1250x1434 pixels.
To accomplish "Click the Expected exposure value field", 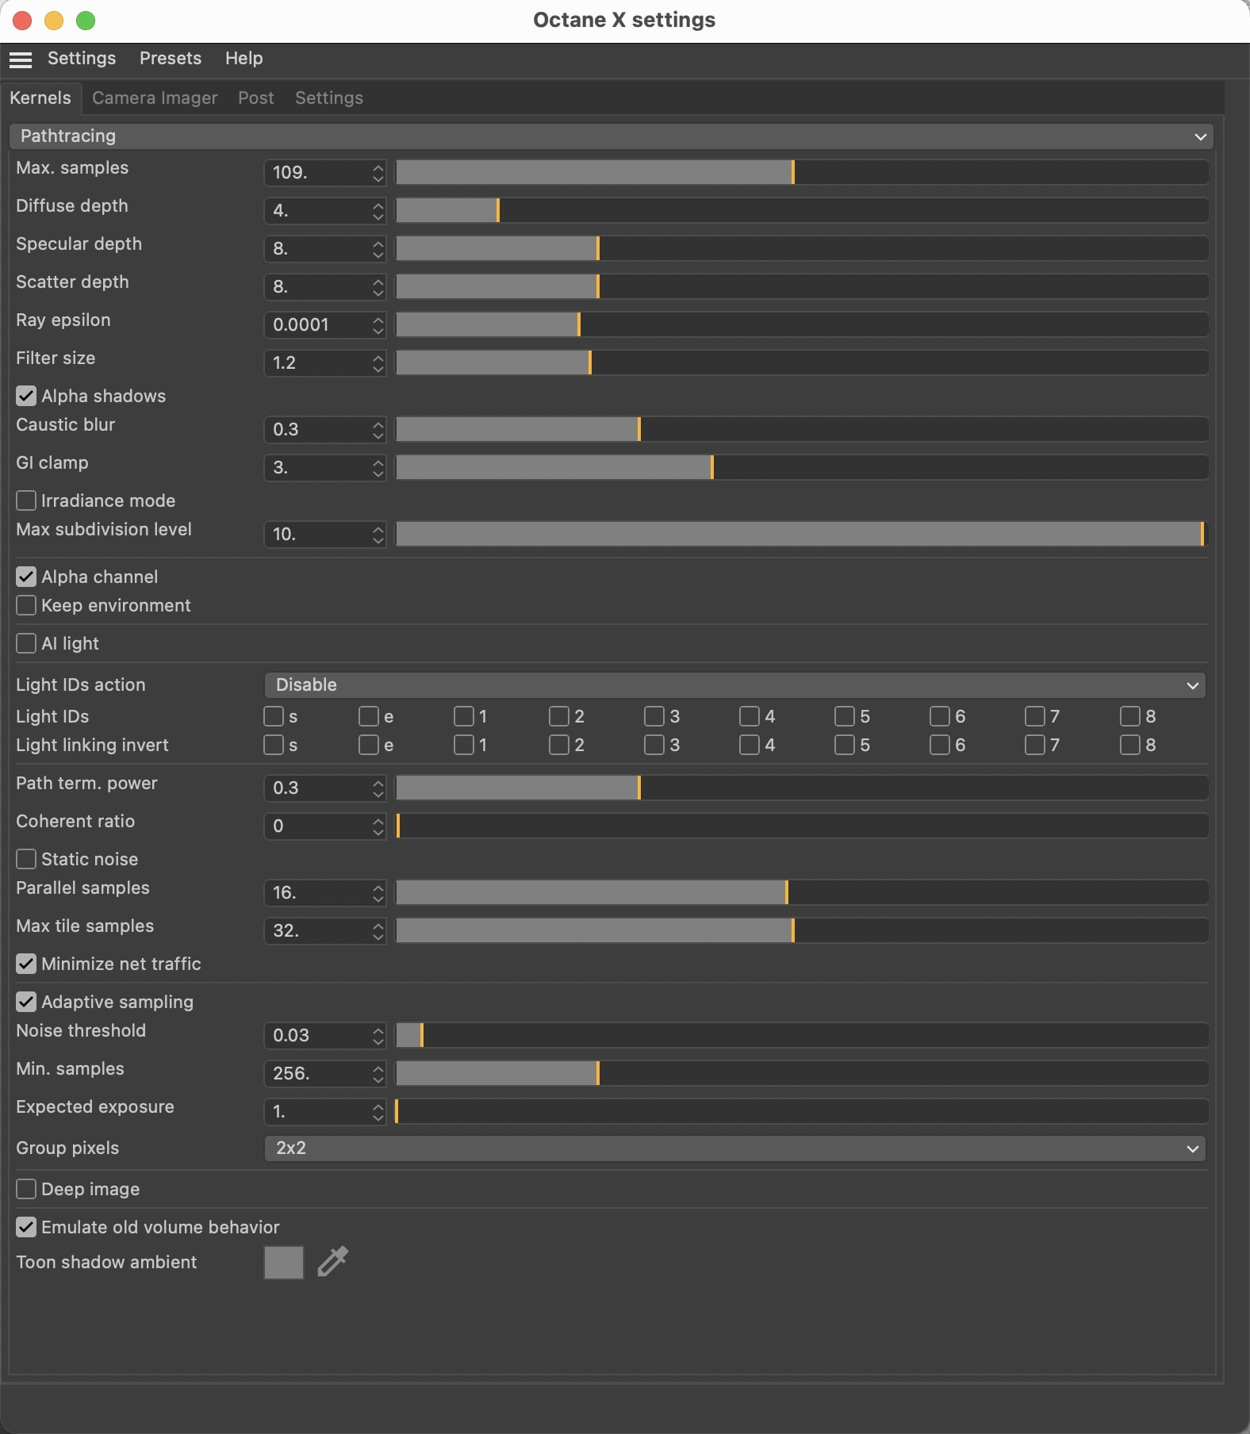I will click(x=317, y=1111).
